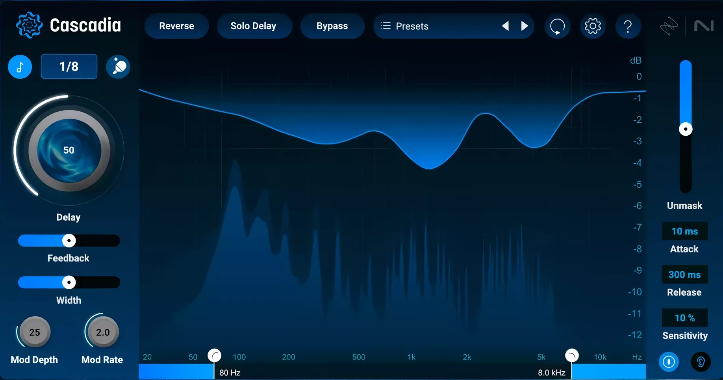Adjust the Feedback slider handle
The width and height of the screenshot is (723, 380).
click(69, 241)
